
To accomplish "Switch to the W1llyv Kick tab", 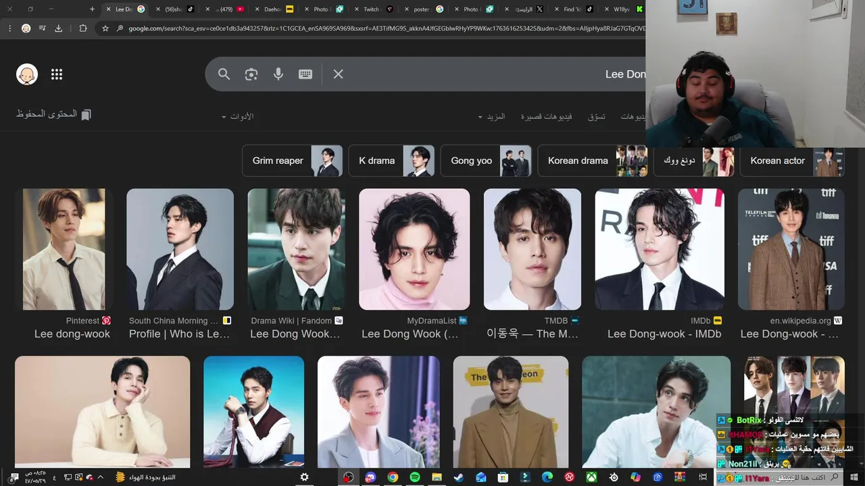I will 623,9.
